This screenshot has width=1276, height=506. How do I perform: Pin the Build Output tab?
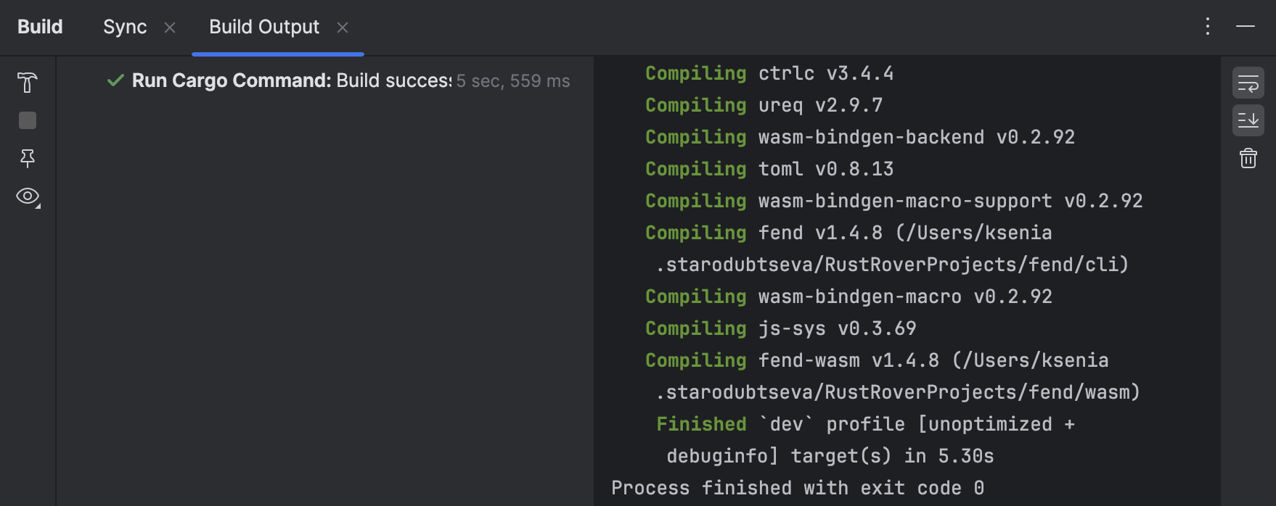pos(28,158)
